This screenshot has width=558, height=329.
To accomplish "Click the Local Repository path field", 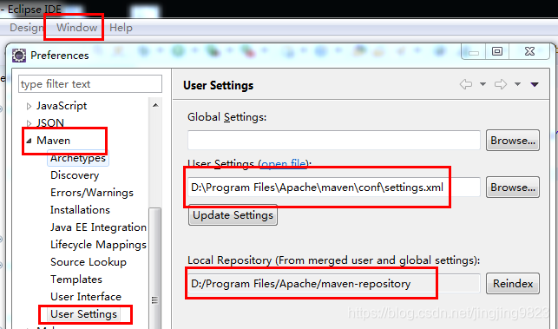I will [334, 283].
